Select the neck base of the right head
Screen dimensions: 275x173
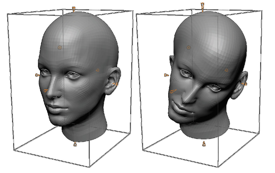coord(205,132)
